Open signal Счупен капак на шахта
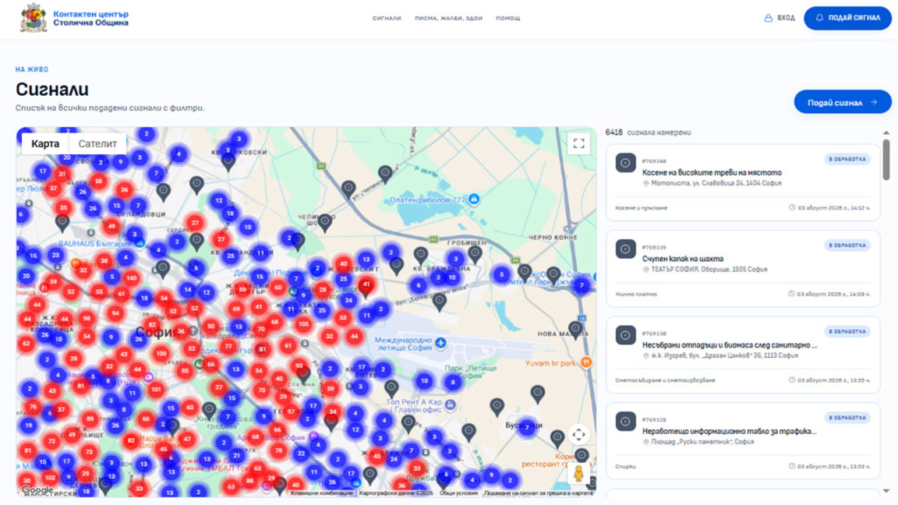Screen dimensions: 898x505 point(683,259)
